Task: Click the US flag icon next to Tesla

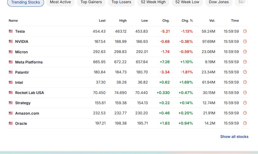Action: click(11, 31)
